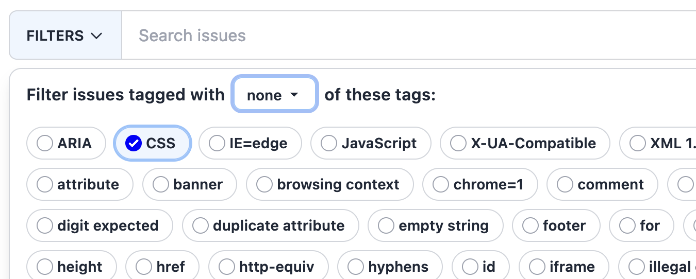
Task: Select the banner tag chip
Action: [190, 184]
